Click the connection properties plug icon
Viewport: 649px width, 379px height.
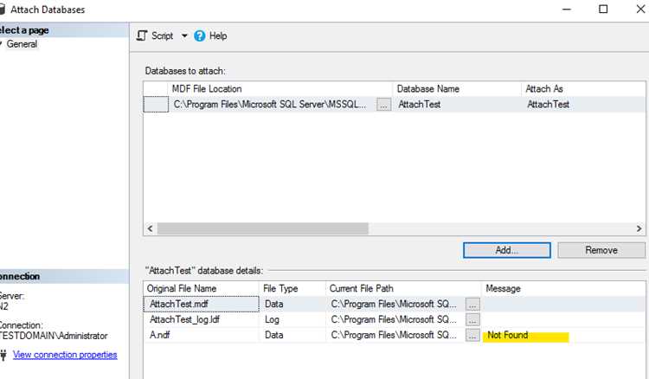coord(3,355)
